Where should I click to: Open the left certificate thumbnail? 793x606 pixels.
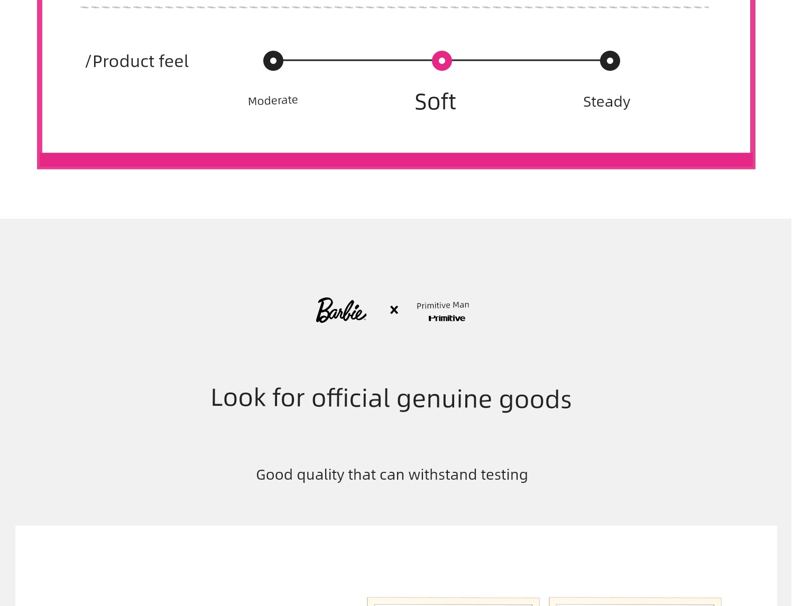[453, 601]
